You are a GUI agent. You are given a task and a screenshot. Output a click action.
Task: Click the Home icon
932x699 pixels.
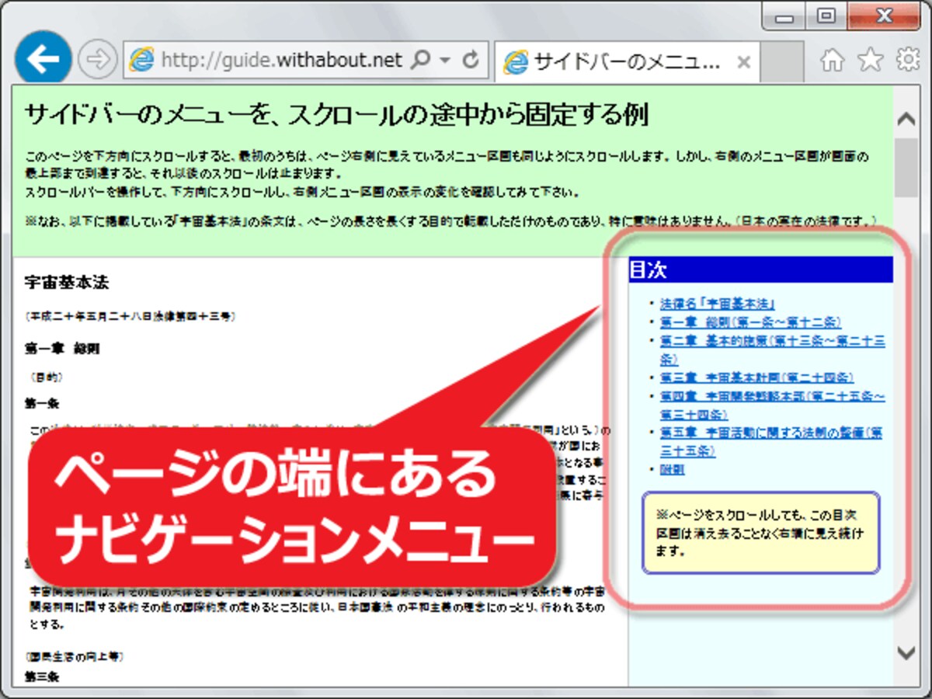[x=832, y=60]
